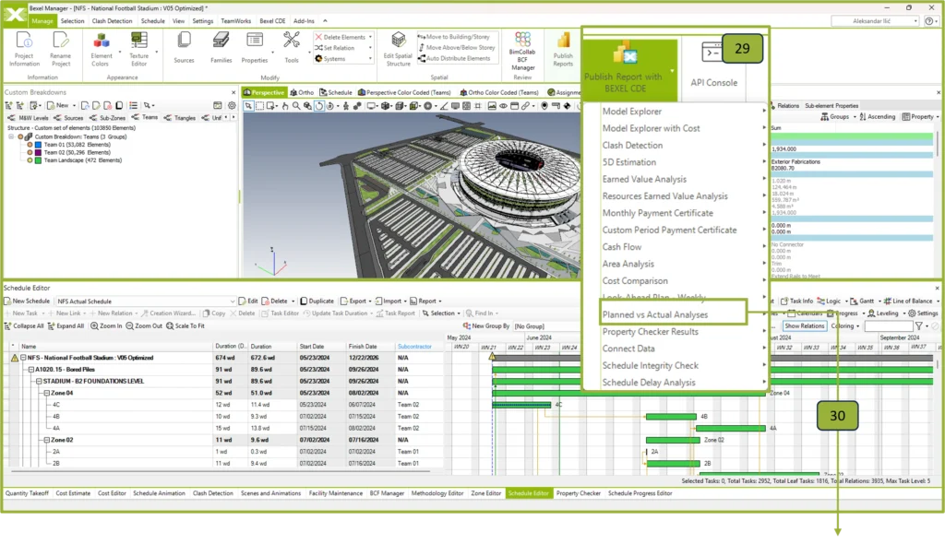Switch to the Cost Editor bottom tab
The height and width of the screenshot is (544, 945).
coord(112,493)
